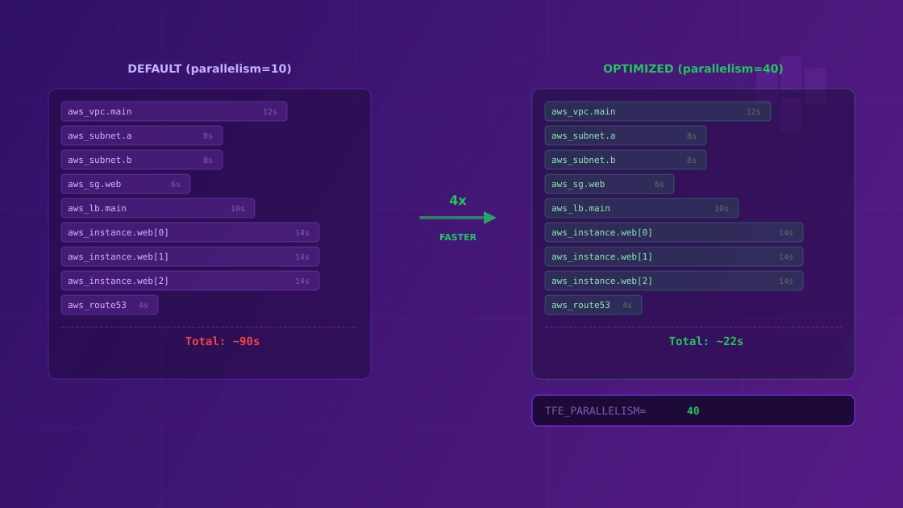903x508 pixels.
Task: Select the aws_route53 bar in the DEFAULT panel
Action: tap(109, 305)
